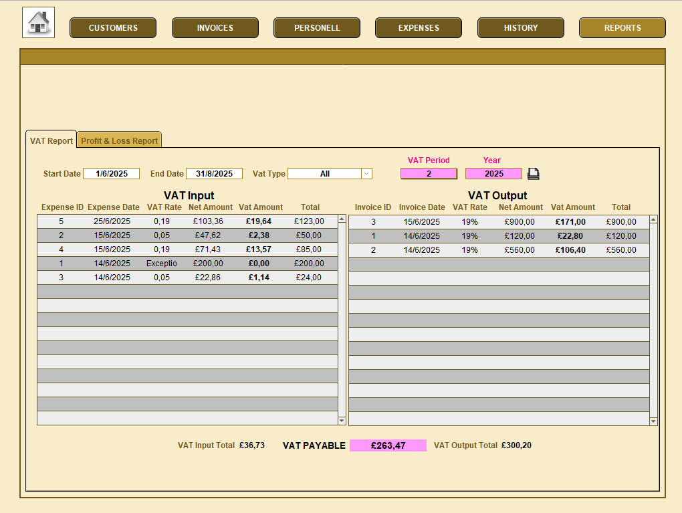Click net amount £22,86
The height and width of the screenshot is (513, 682).
[207, 277]
